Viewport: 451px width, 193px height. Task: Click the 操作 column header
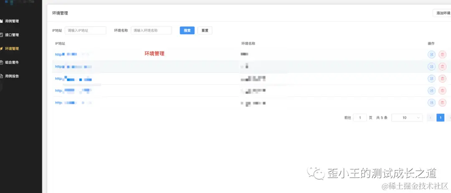431,43
